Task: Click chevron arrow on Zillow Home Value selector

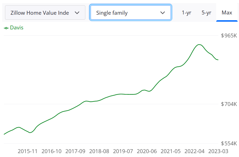Action: [77, 13]
